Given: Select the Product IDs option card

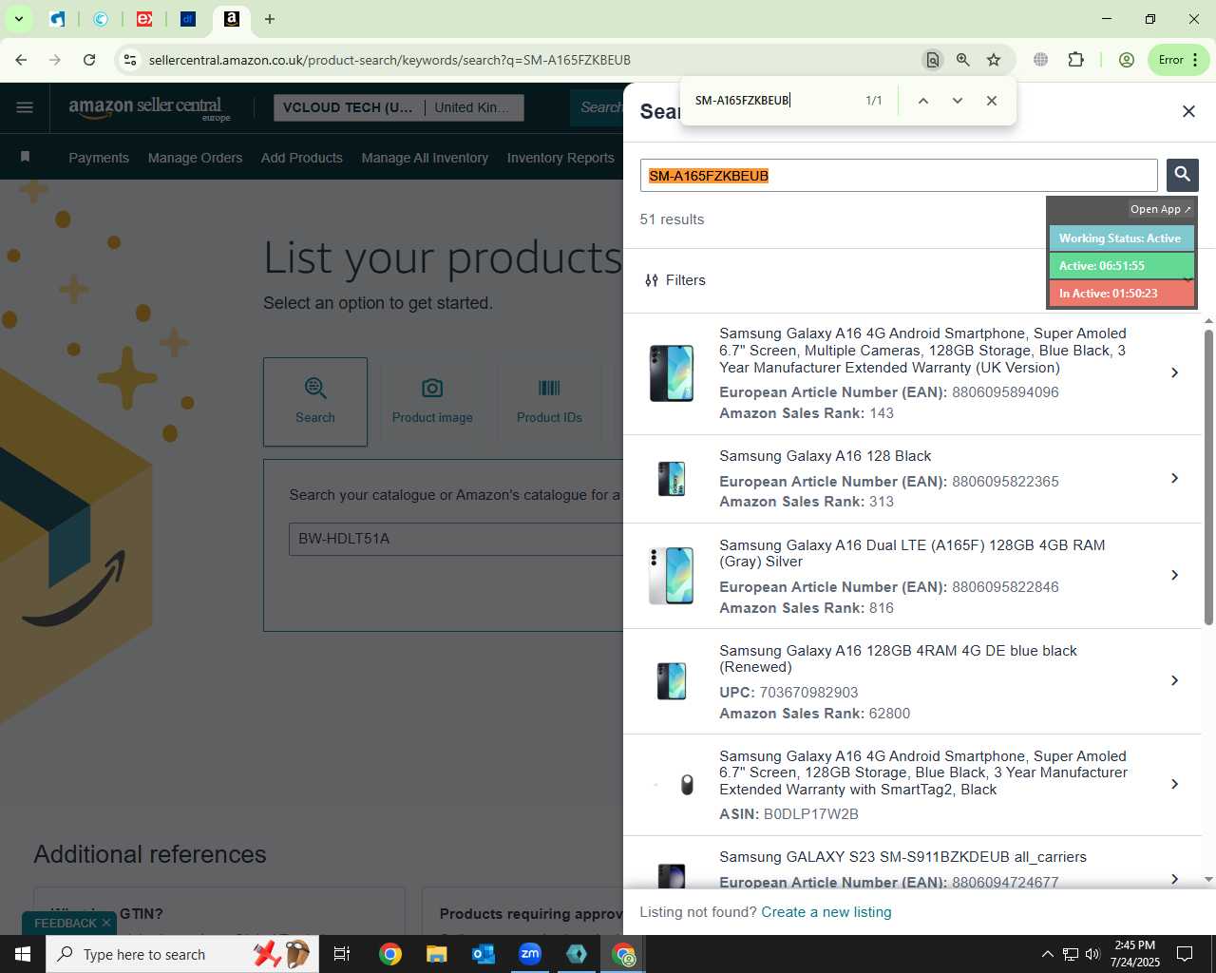Looking at the screenshot, I should pos(549,402).
